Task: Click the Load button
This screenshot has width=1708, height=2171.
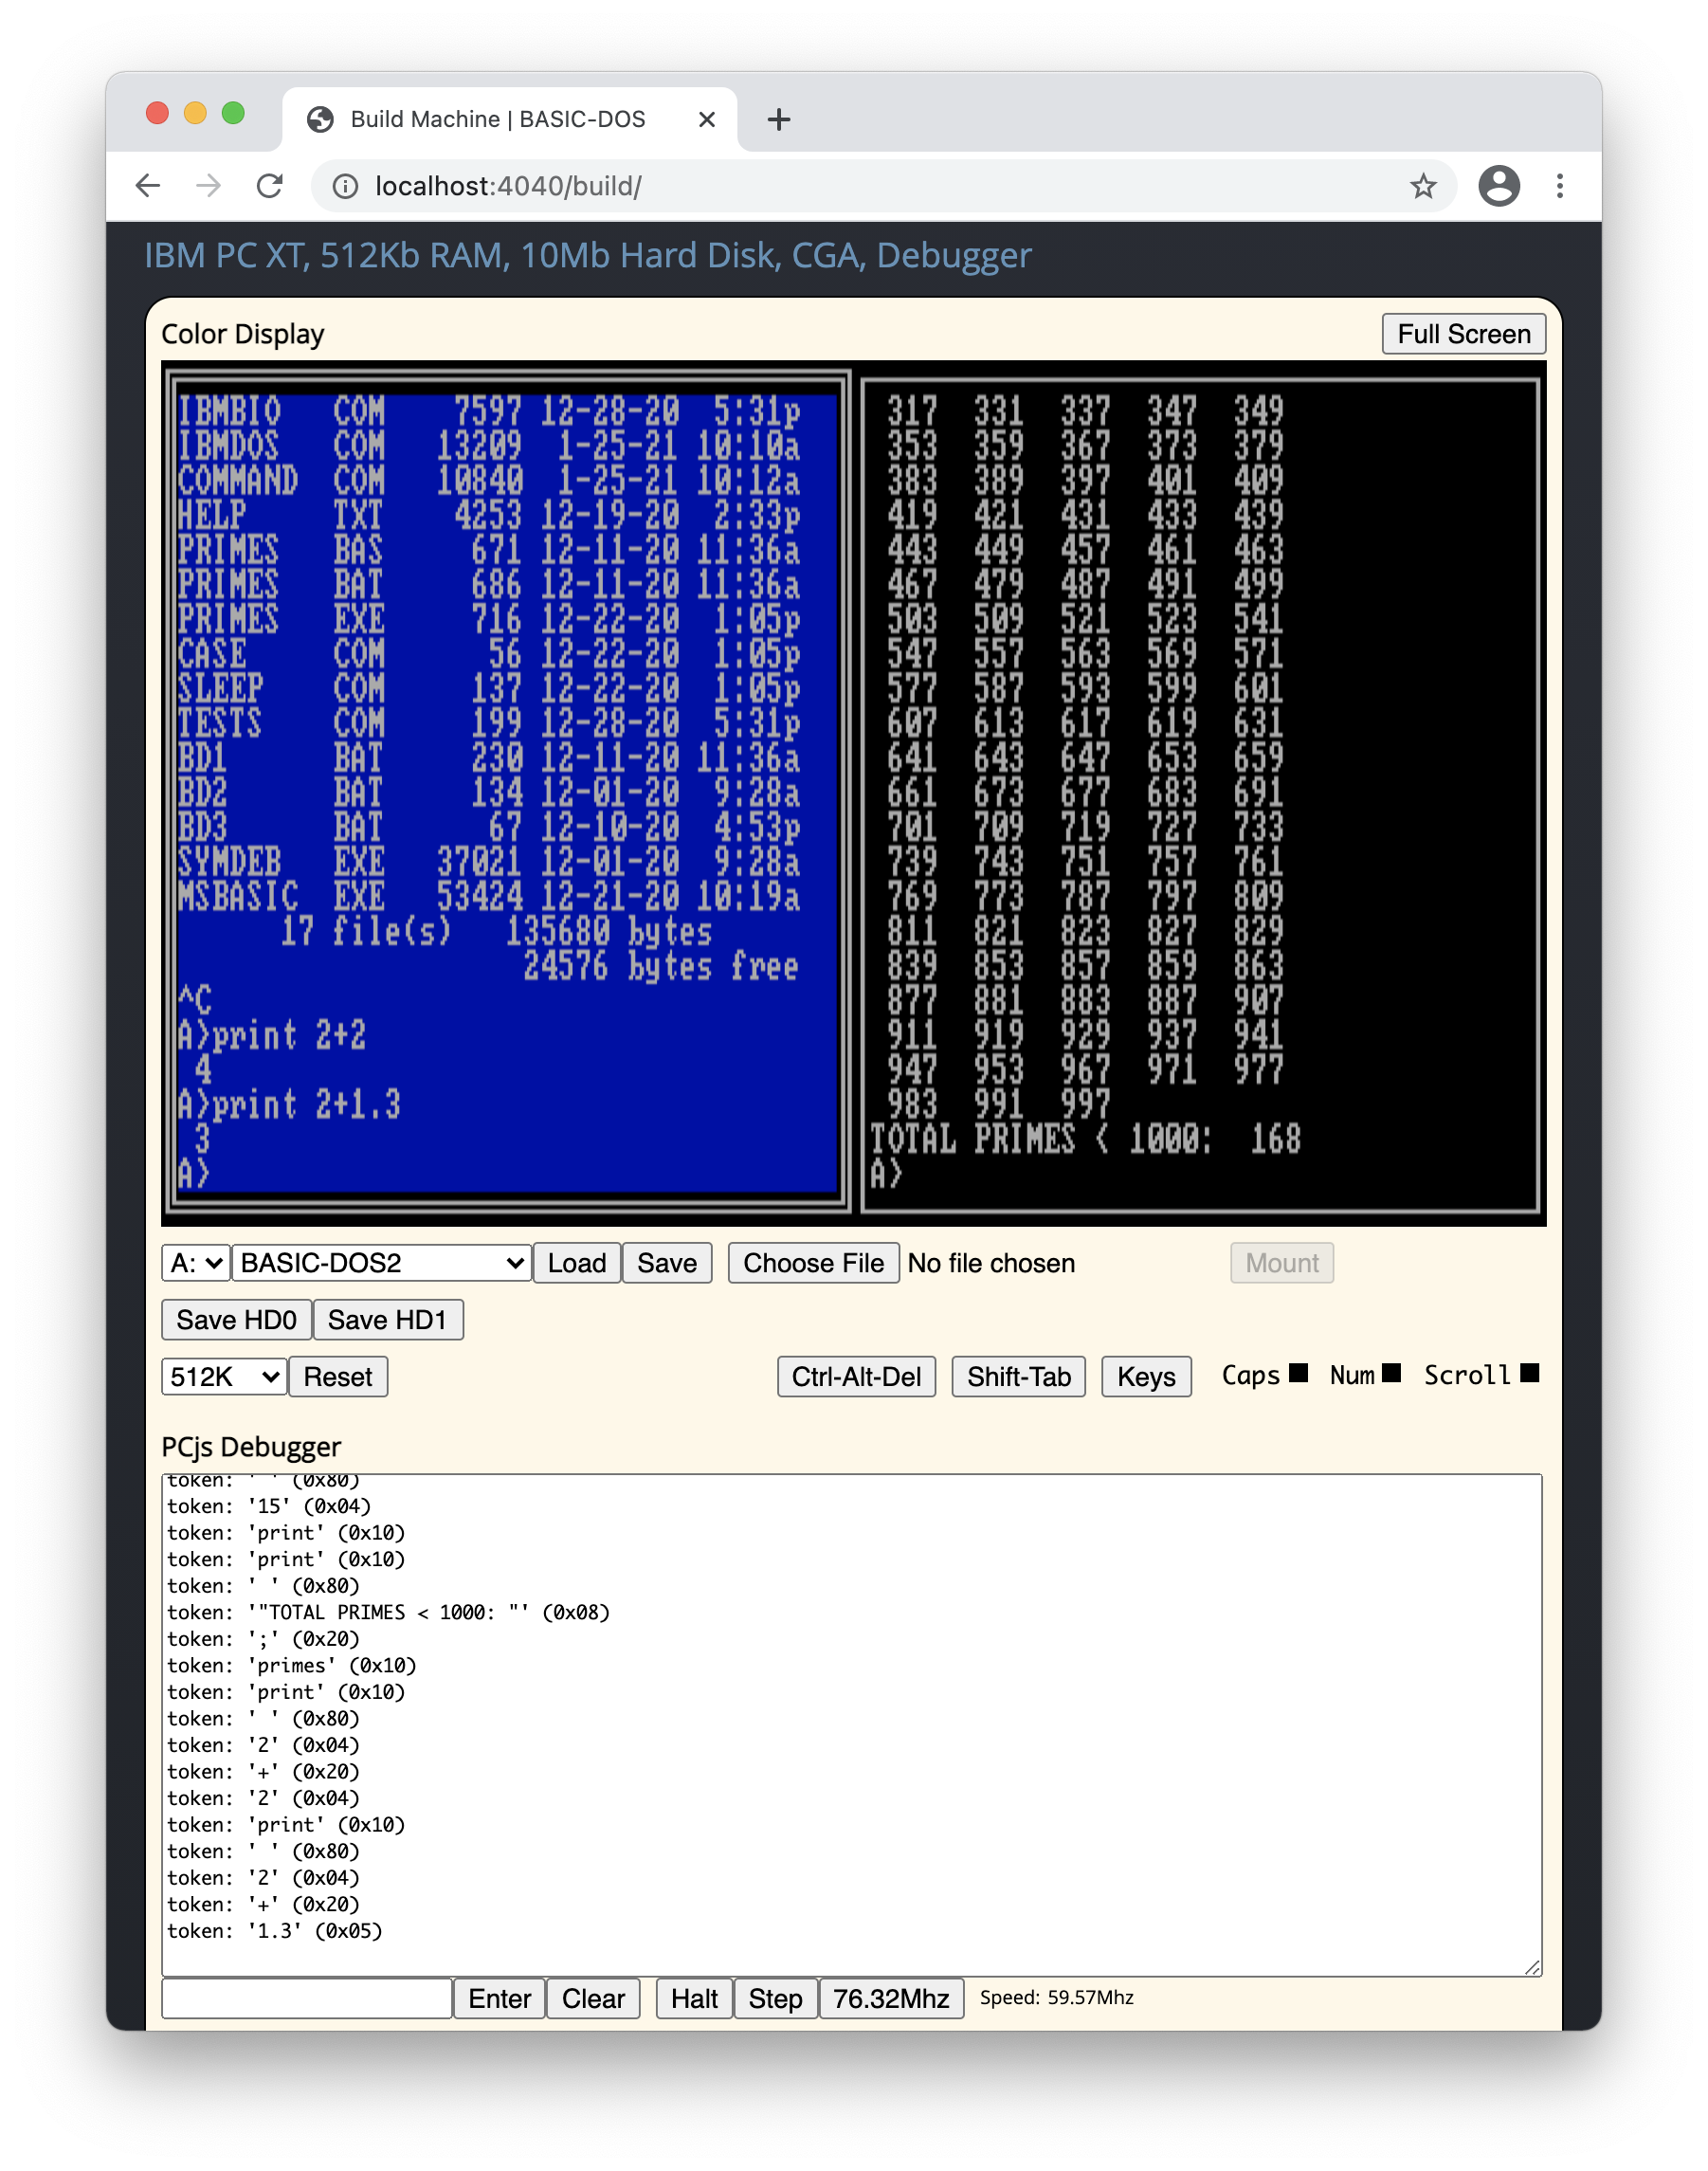Action: pos(576,1263)
